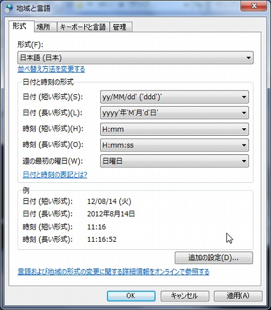Click the 追加の設定(D)... button
This screenshot has width=271, height=310.
(x=213, y=258)
